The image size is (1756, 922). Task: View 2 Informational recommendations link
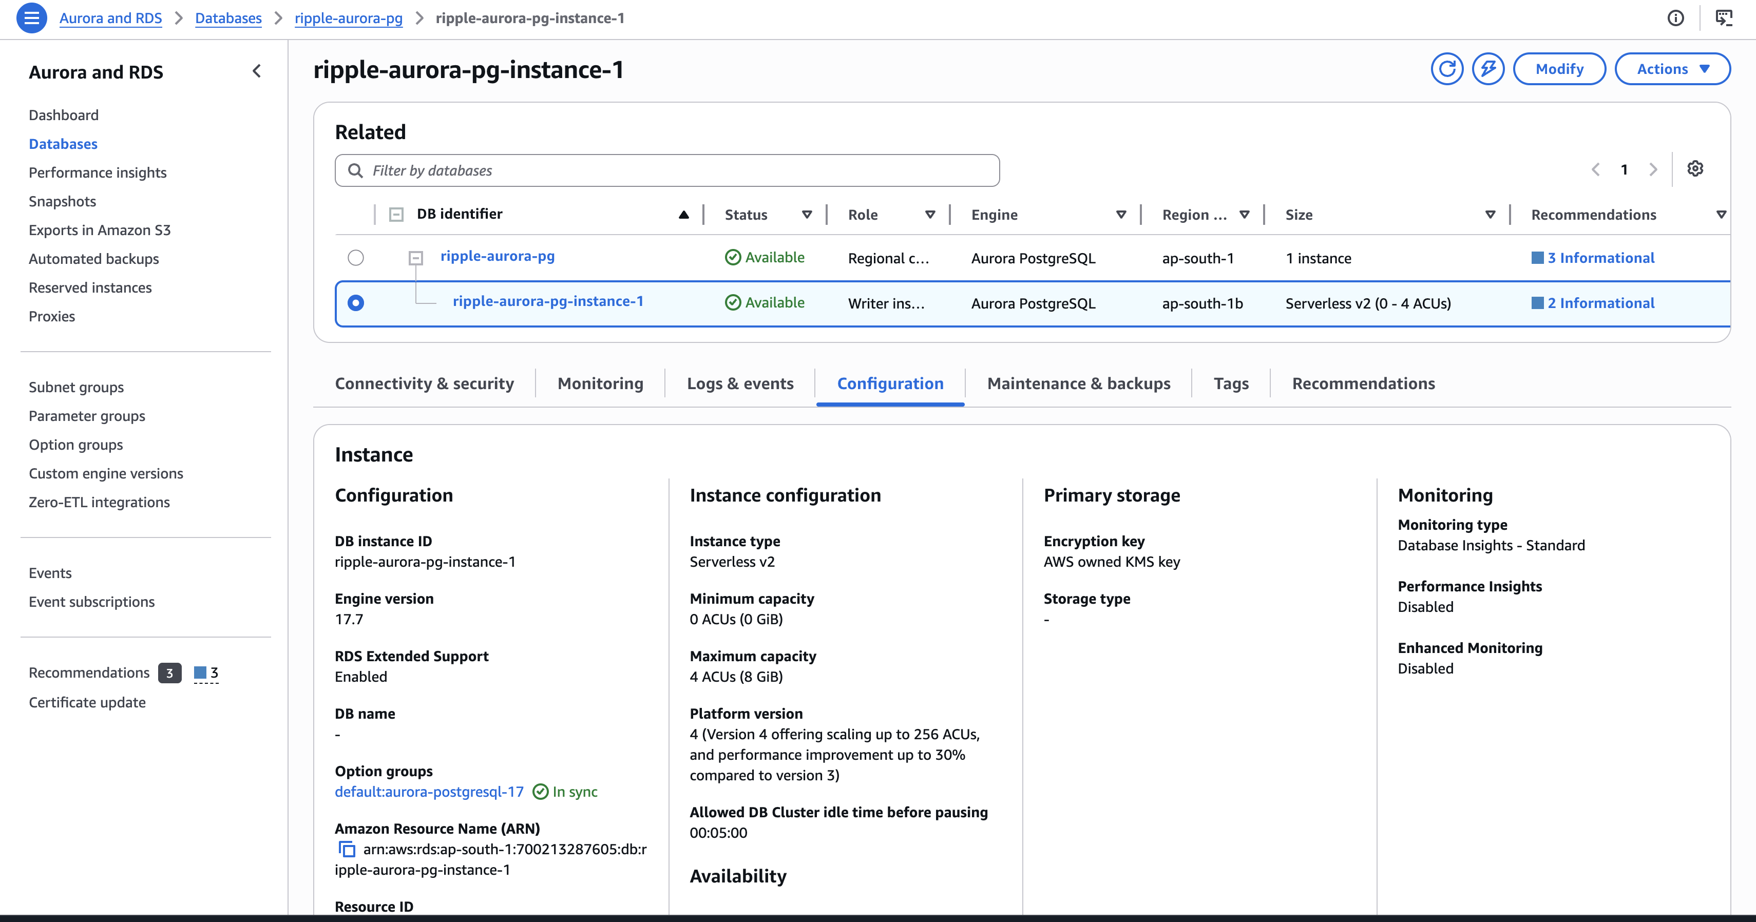1600,302
